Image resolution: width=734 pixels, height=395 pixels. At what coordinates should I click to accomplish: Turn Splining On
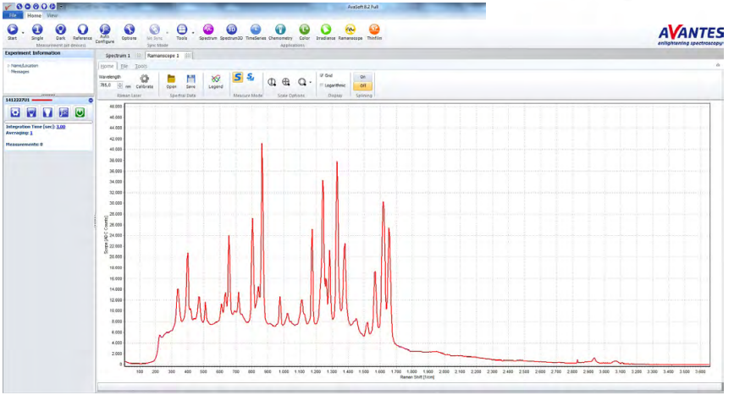pyautogui.click(x=363, y=77)
